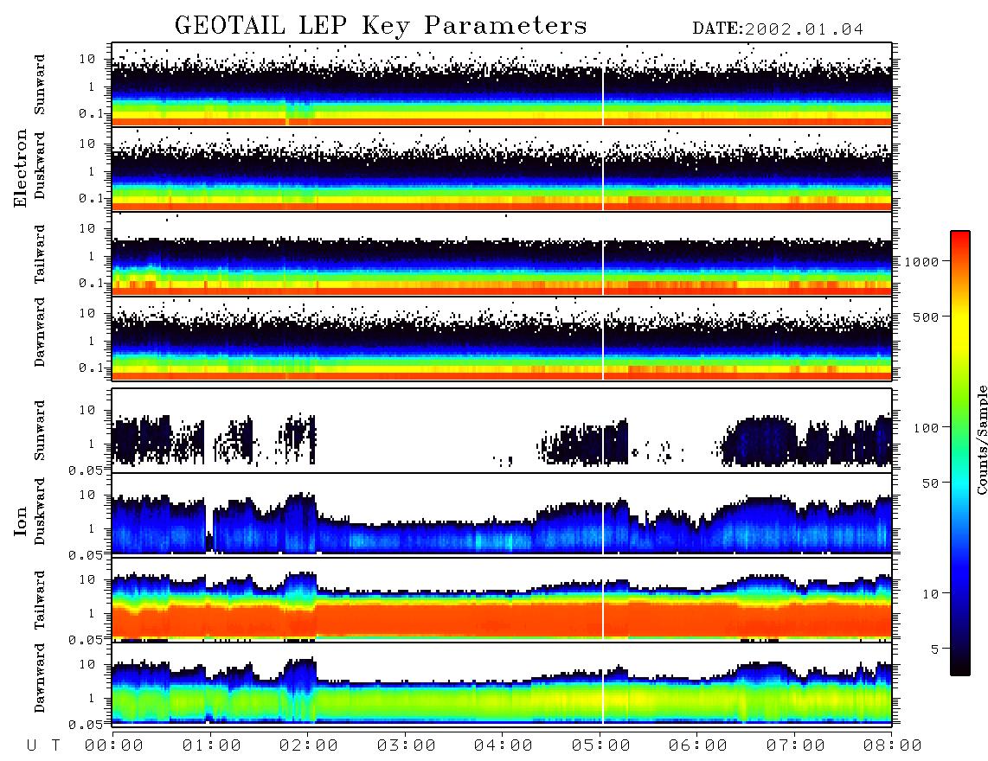Screen dimensions: 988x761
Task: Click the 5 colorbar tick value
Action: click(935, 649)
